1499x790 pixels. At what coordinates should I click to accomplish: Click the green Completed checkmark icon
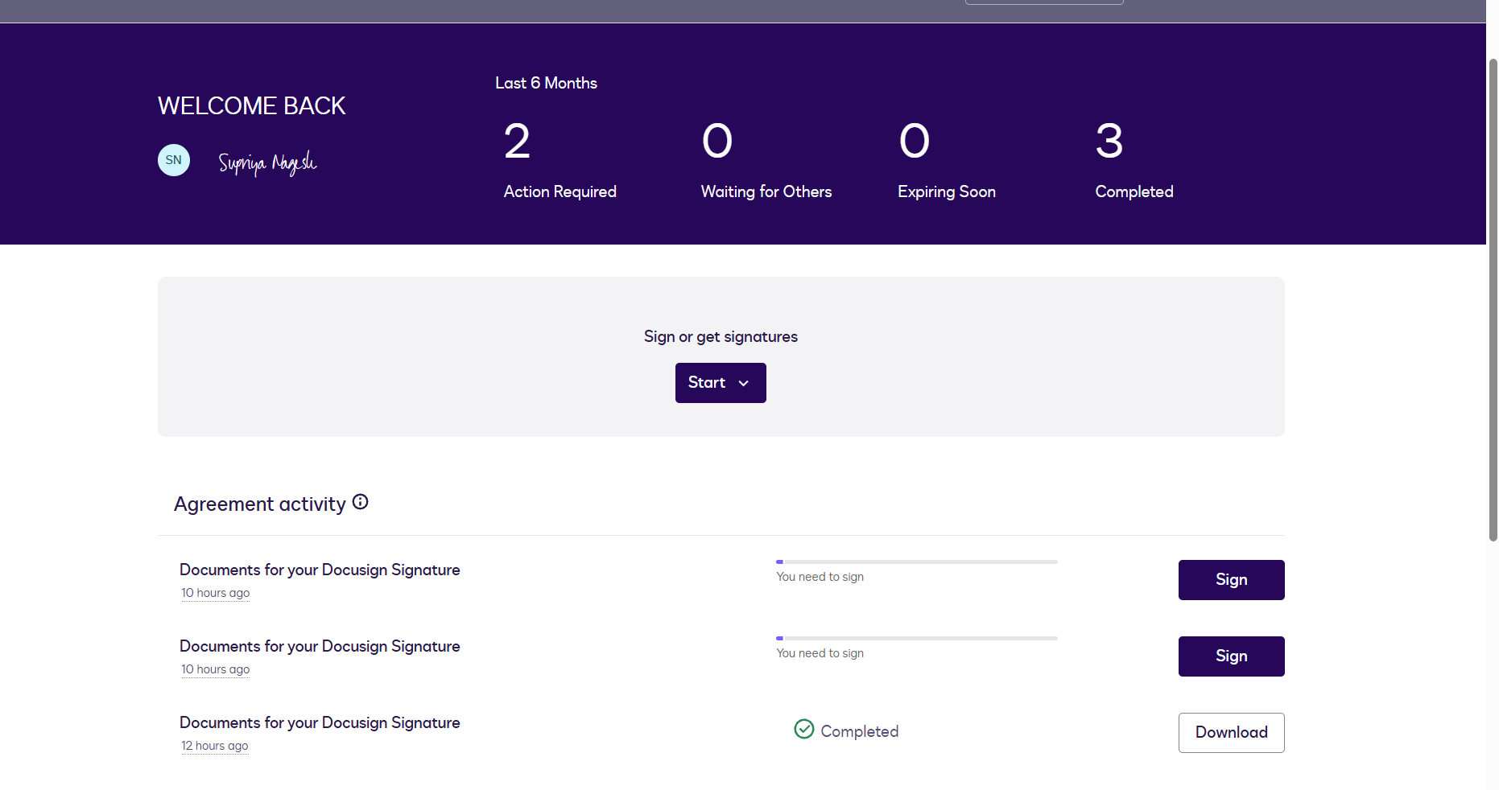point(804,729)
